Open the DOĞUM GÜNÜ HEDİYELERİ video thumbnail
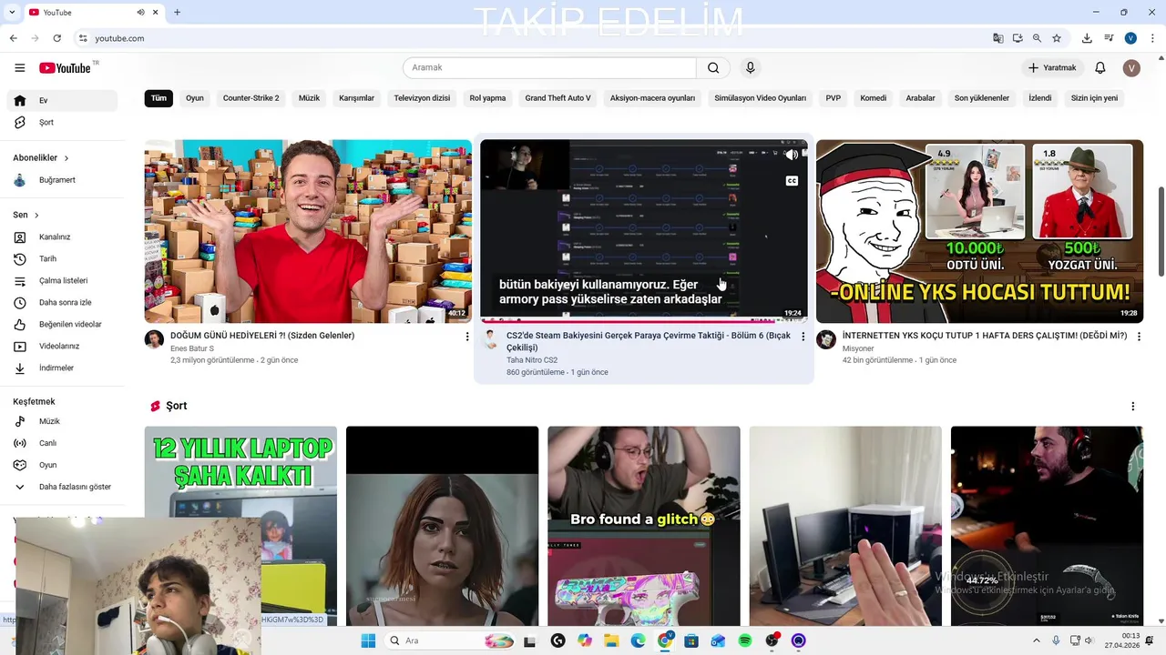This screenshot has width=1166, height=655. 308,231
